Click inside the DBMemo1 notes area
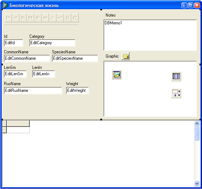Viewport: 202px width, 189px height. [x=150, y=35]
